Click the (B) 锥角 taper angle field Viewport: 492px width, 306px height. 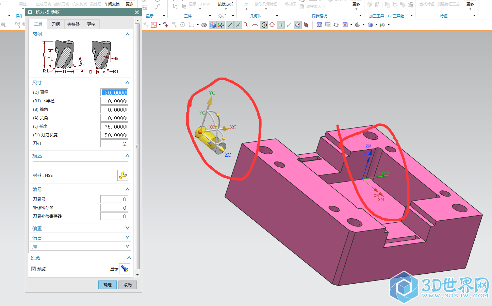pos(114,109)
